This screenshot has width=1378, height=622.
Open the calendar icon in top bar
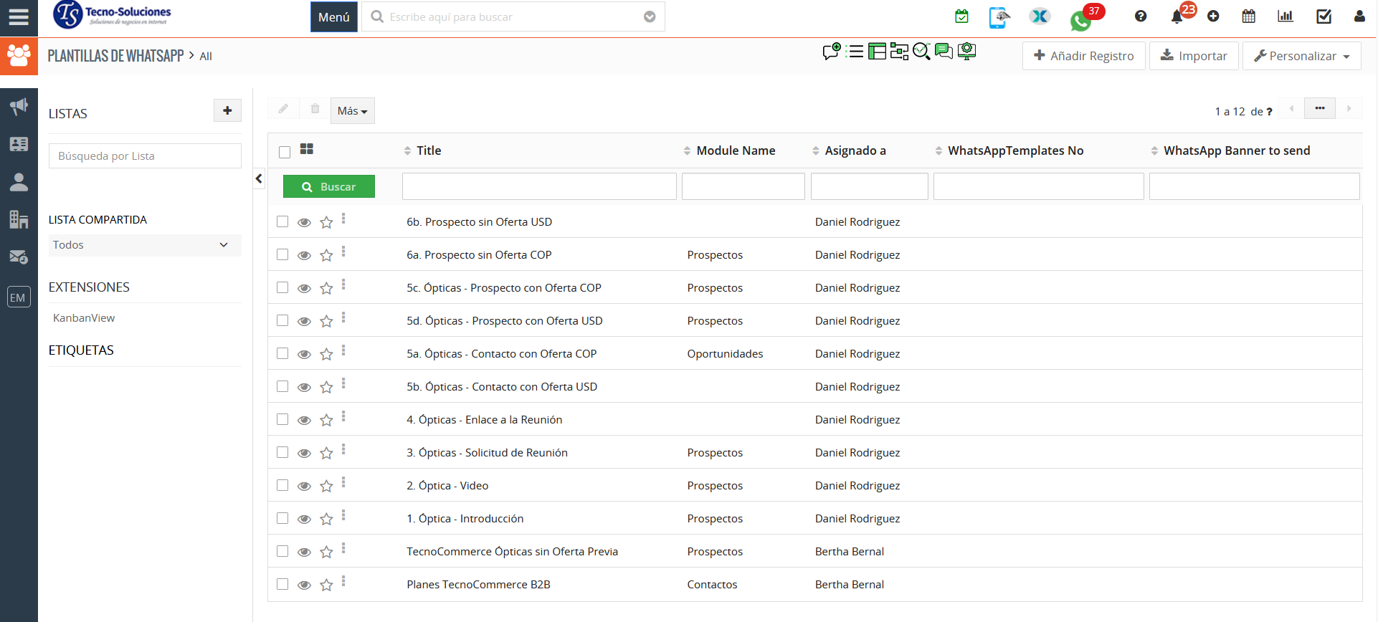coord(1248,16)
